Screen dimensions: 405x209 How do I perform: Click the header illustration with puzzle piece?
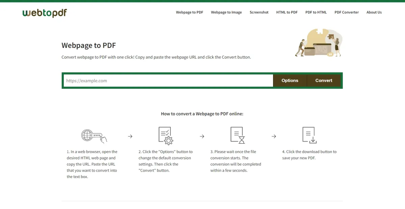pyautogui.click(x=319, y=43)
